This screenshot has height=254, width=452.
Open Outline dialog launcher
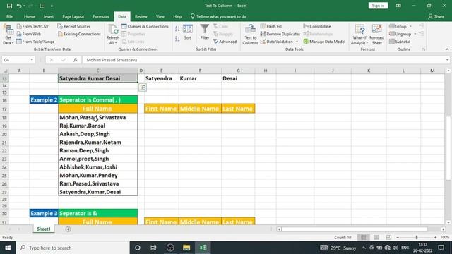424,49
